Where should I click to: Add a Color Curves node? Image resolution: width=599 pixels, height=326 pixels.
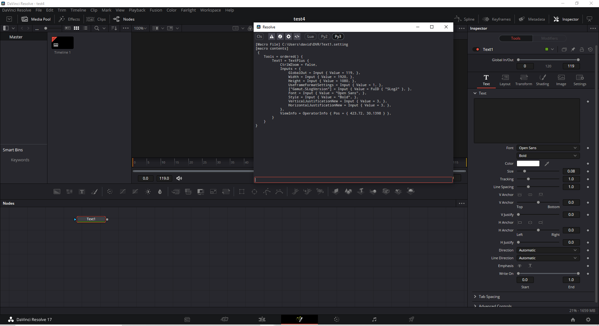click(123, 192)
